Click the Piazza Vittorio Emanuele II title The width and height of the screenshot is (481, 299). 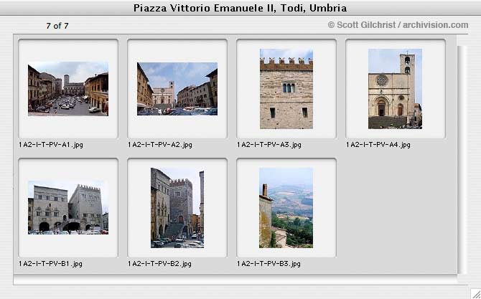[x=240, y=8]
